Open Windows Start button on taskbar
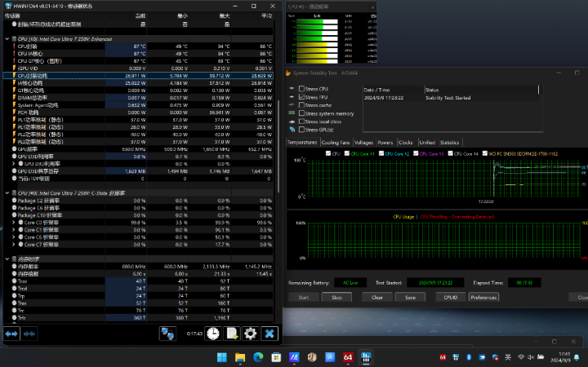The height and width of the screenshot is (367, 588). click(222, 357)
